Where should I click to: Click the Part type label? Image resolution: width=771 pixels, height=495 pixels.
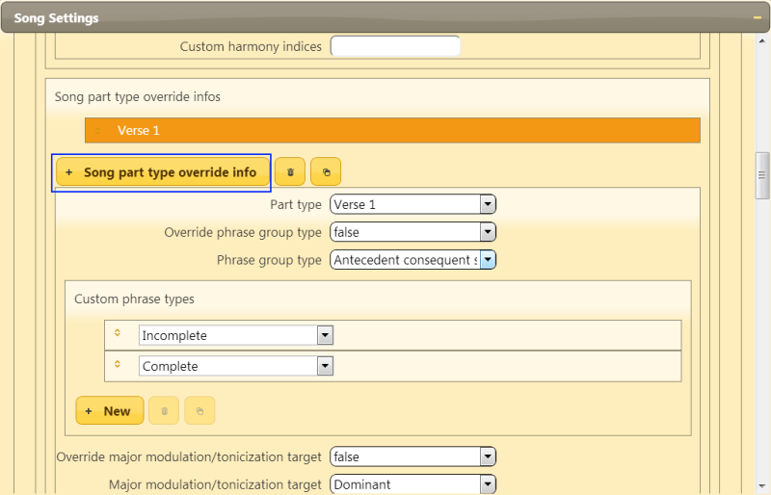coord(296,204)
